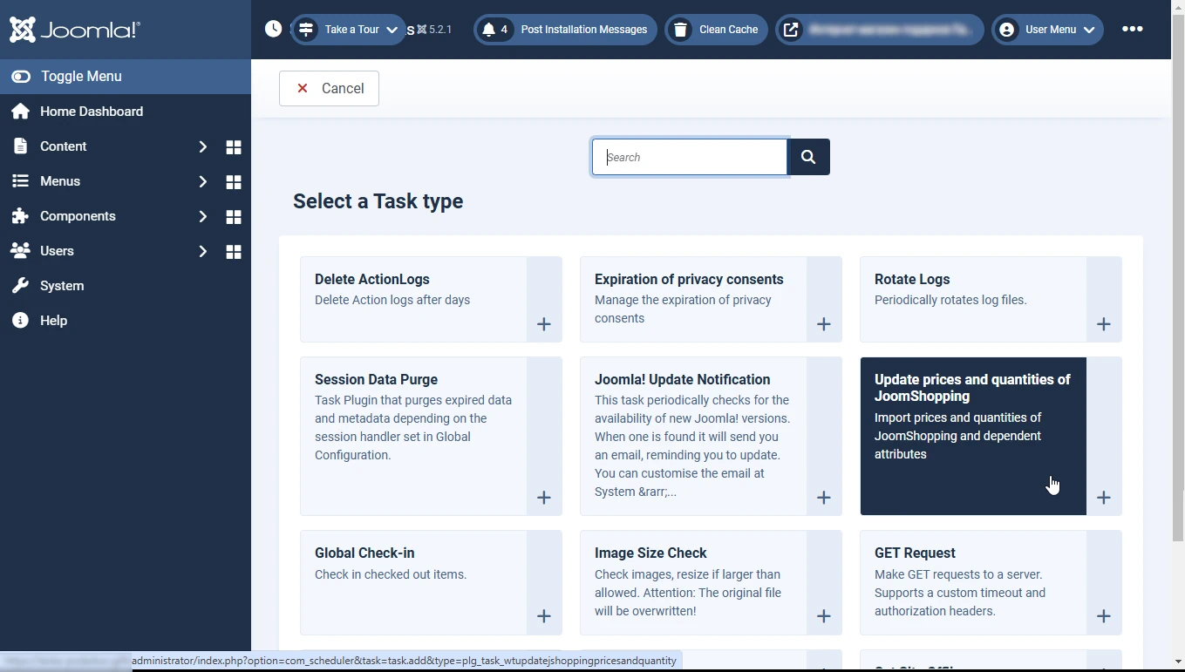This screenshot has height=672, width=1185.
Task: Click the Joomla! logo
Action: click(75, 30)
